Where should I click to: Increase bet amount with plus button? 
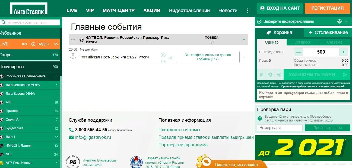(344, 52)
